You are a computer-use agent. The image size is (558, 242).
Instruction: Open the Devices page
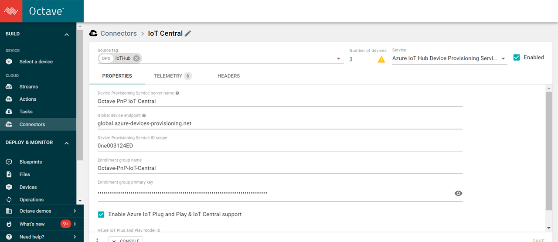(28, 187)
